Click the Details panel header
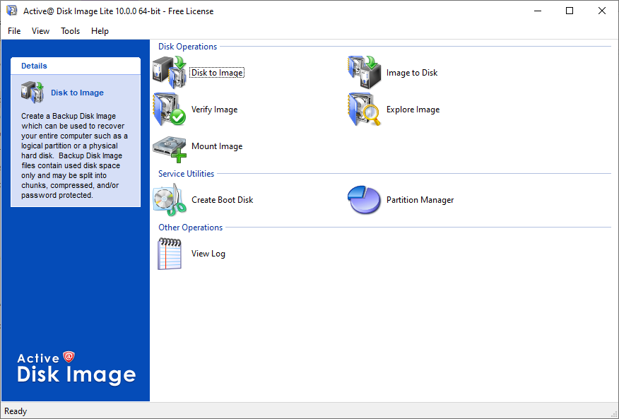This screenshot has width=619, height=419. click(76, 66)
